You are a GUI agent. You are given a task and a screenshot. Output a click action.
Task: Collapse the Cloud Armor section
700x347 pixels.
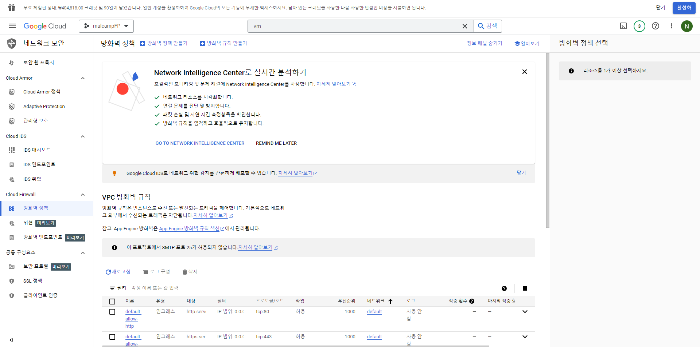[83, 78]
